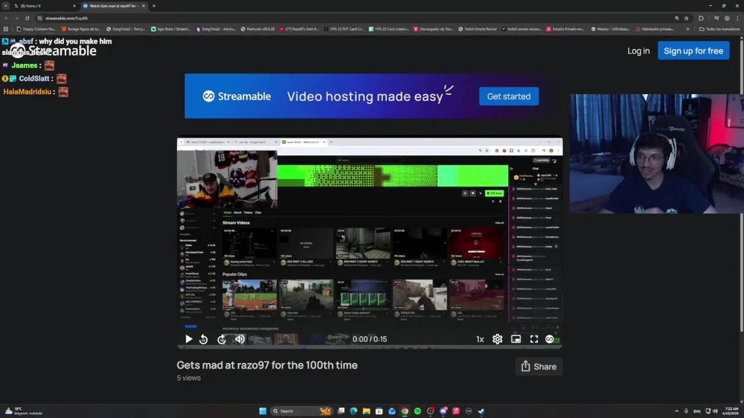Select the Watch Gets mad at razo97 tab

coord(113,6)
